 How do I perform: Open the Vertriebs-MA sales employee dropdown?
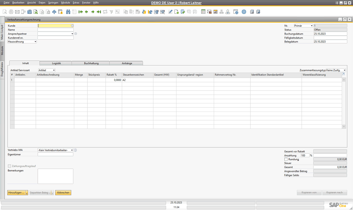(x=55, y=150)
